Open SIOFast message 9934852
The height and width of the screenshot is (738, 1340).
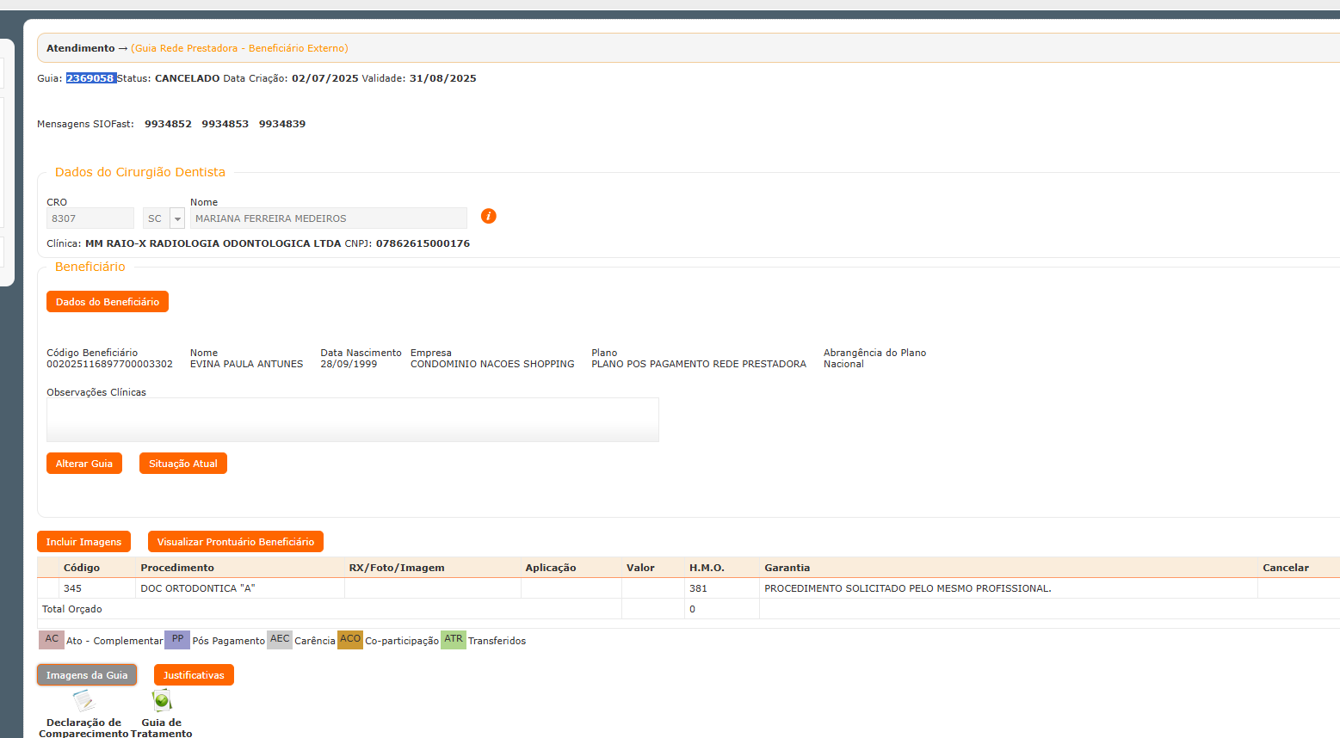[x=168, y=124]
